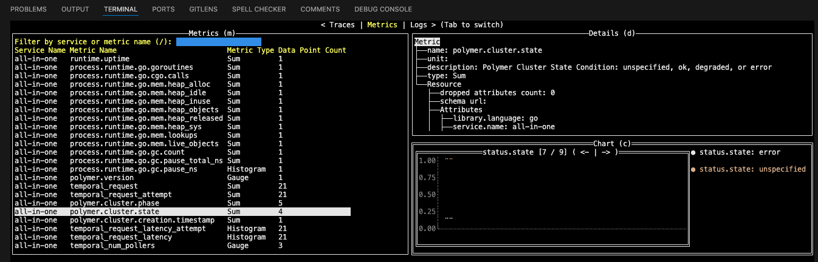Go to next chart with right arrow
The height and width of the screenshot is (262, 818).
tap(607, 152)
